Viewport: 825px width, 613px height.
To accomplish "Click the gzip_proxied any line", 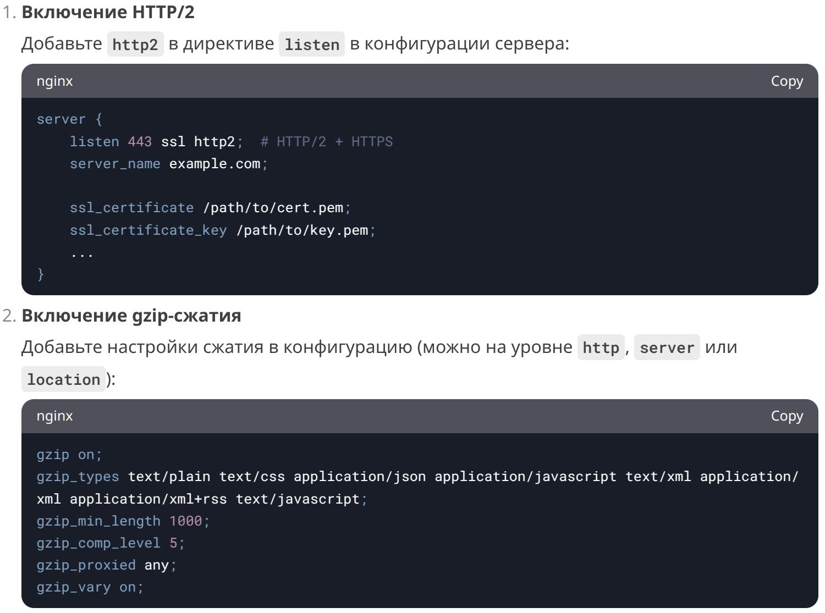I will (107, 565).
